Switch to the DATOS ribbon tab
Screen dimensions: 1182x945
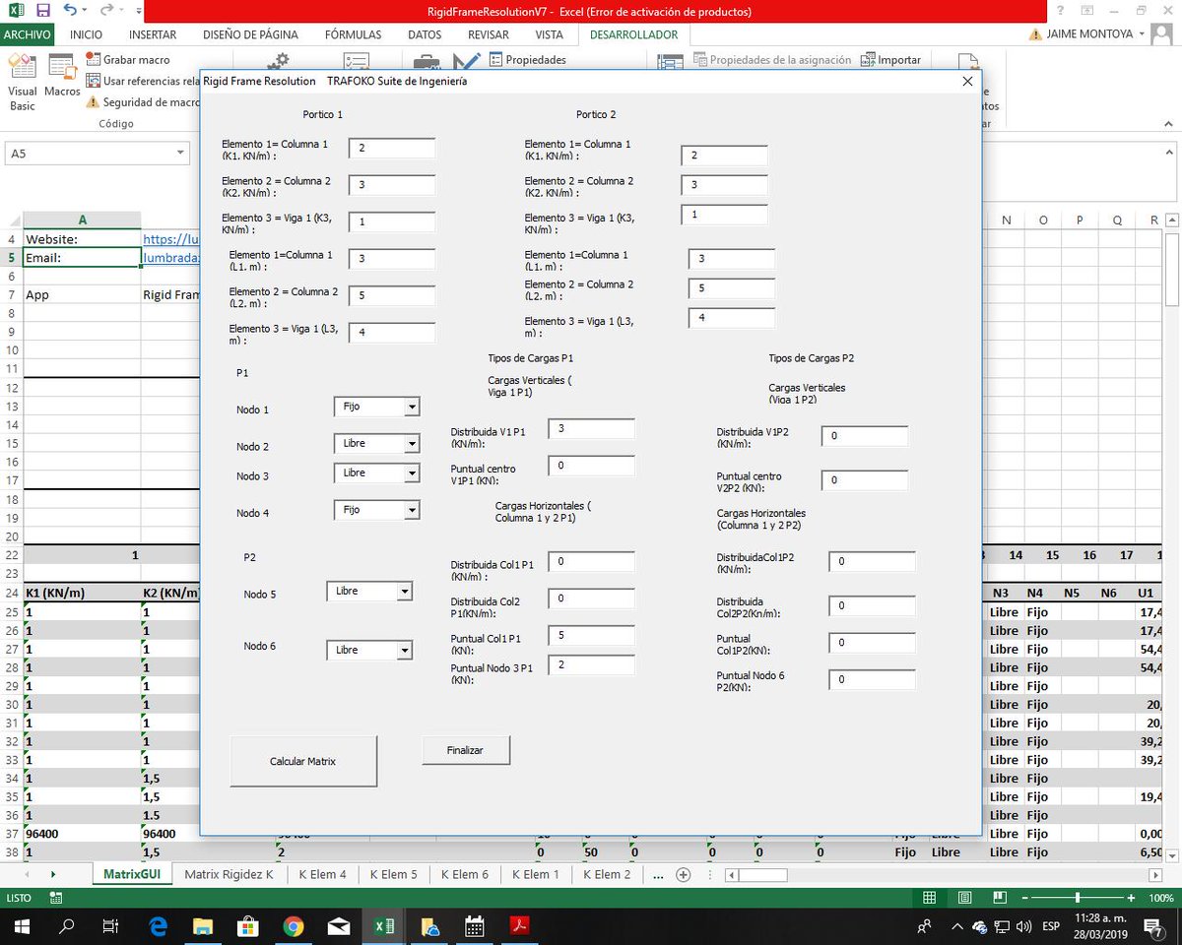425,34
